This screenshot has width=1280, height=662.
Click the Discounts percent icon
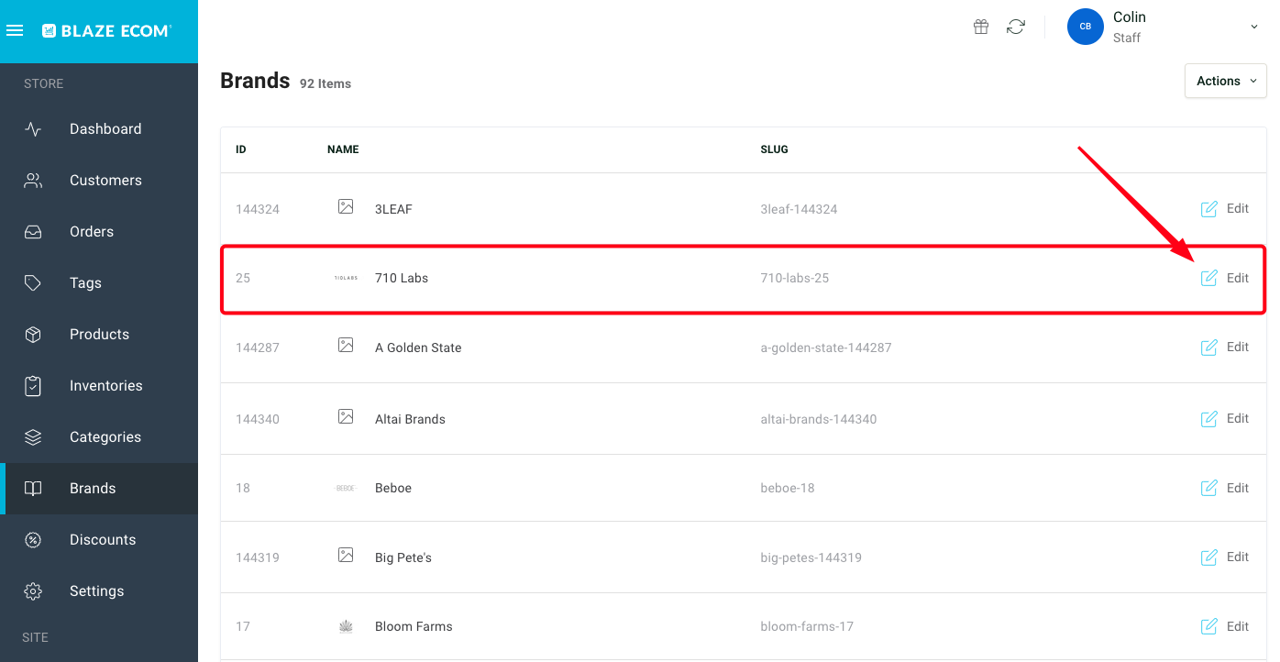pos(33,540)
